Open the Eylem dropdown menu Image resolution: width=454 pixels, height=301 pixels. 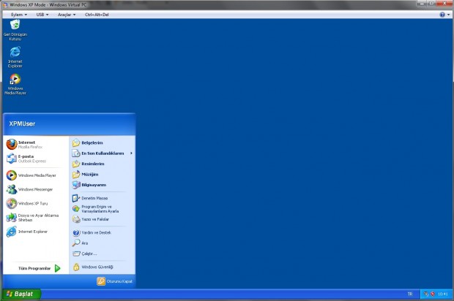click(x=19, y=15)
